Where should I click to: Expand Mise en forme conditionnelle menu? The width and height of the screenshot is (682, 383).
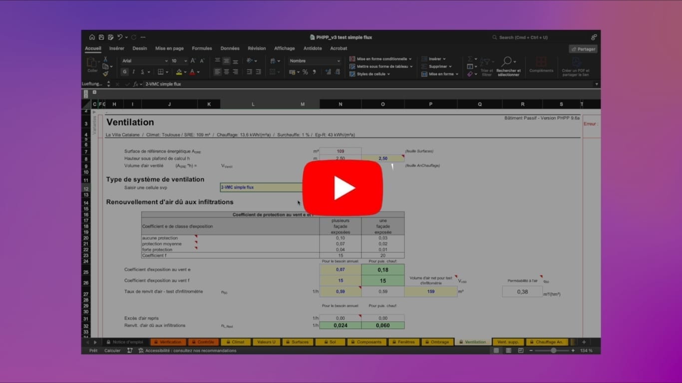coord(381,59)
